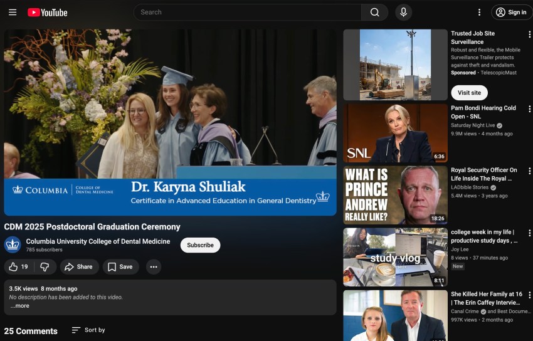Start voice search with microphone icon
Viewport: 533px width, 341px height.
click(x=403, y=13)
